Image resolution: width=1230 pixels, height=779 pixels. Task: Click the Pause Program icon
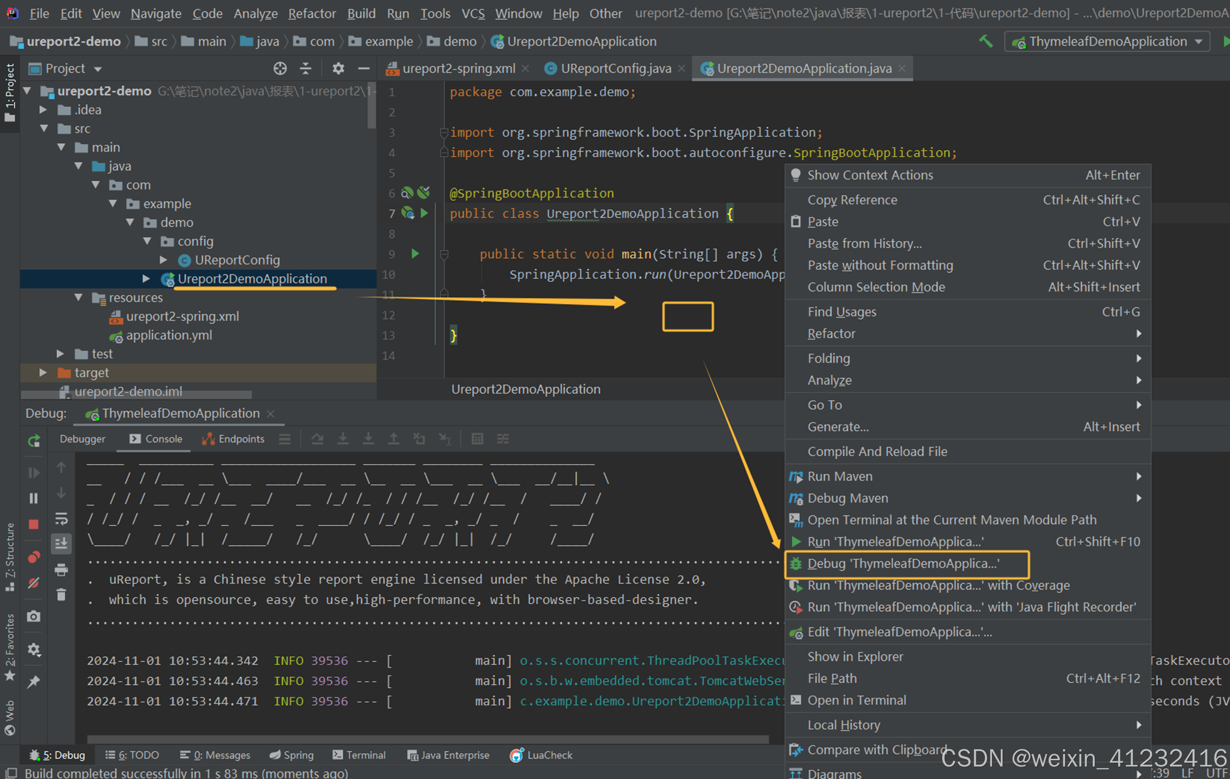click(34, 498)
